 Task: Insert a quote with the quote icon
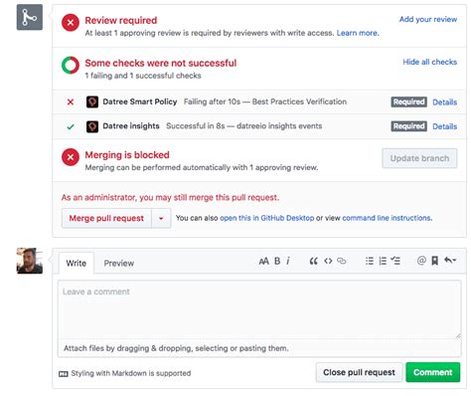[313, 262]
